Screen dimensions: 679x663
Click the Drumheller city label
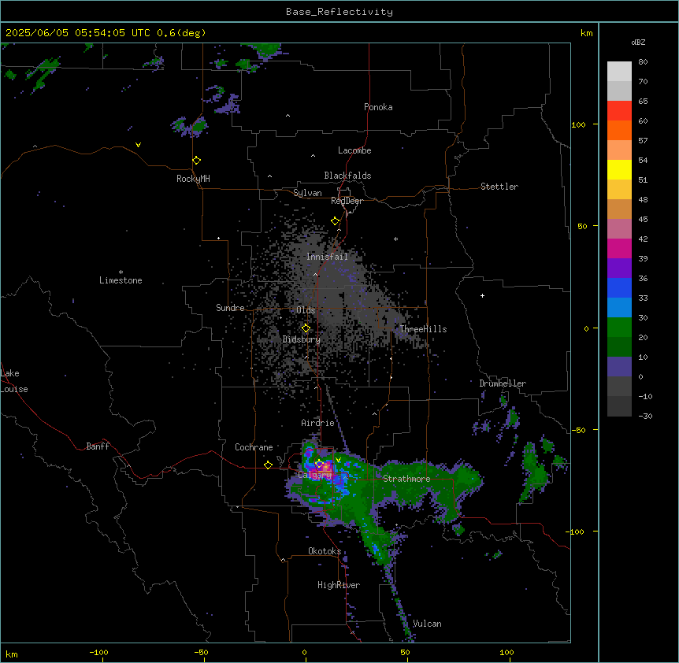click(x=503, y=383)
